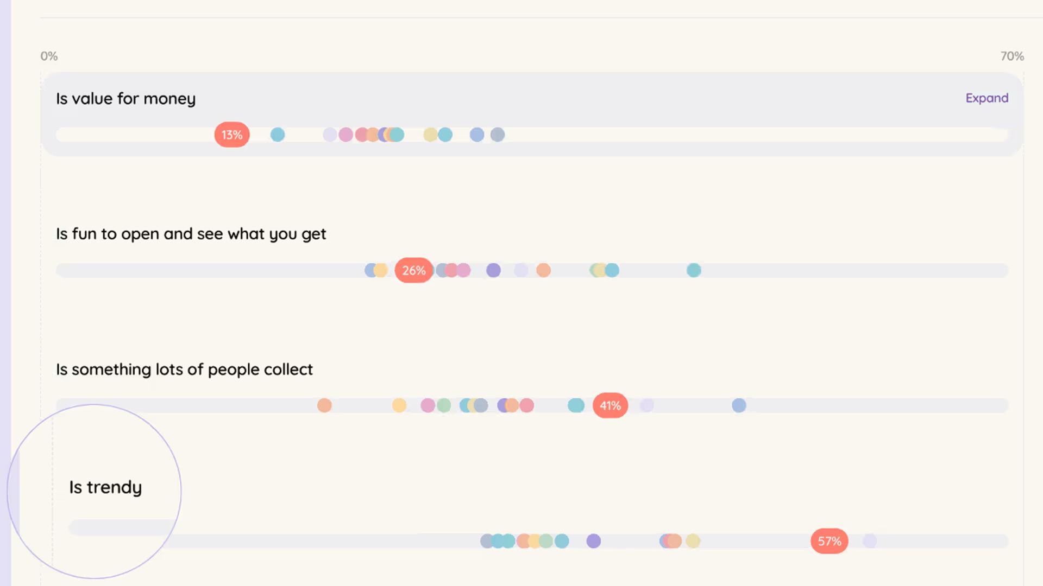1043x586 pixels.
Task: Click the 0% axis label
Action: (x=49, y=56)
